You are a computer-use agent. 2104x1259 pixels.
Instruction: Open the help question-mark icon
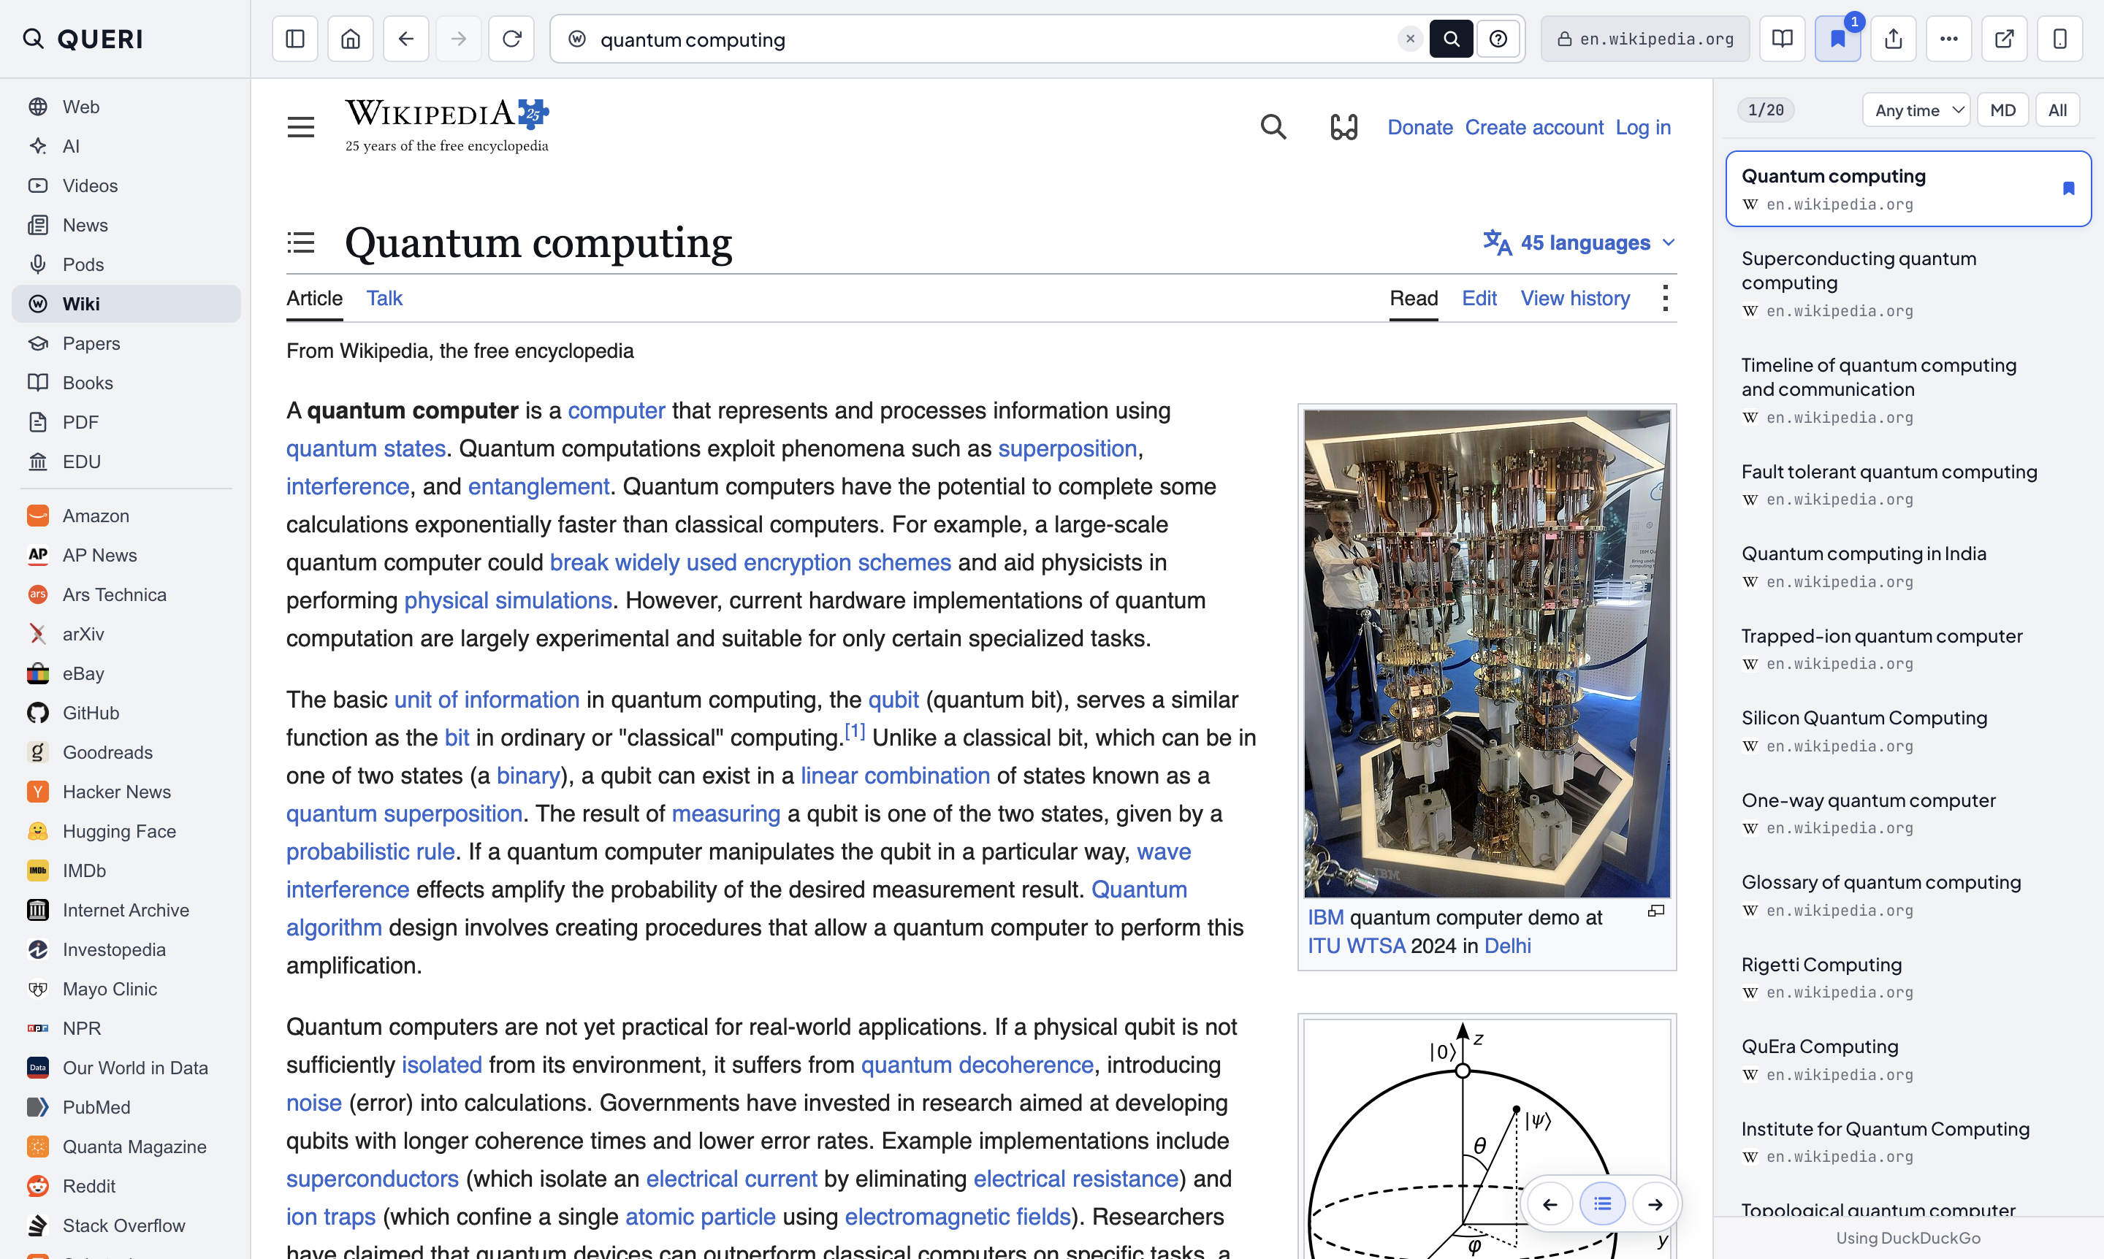tap(1498, 39)
